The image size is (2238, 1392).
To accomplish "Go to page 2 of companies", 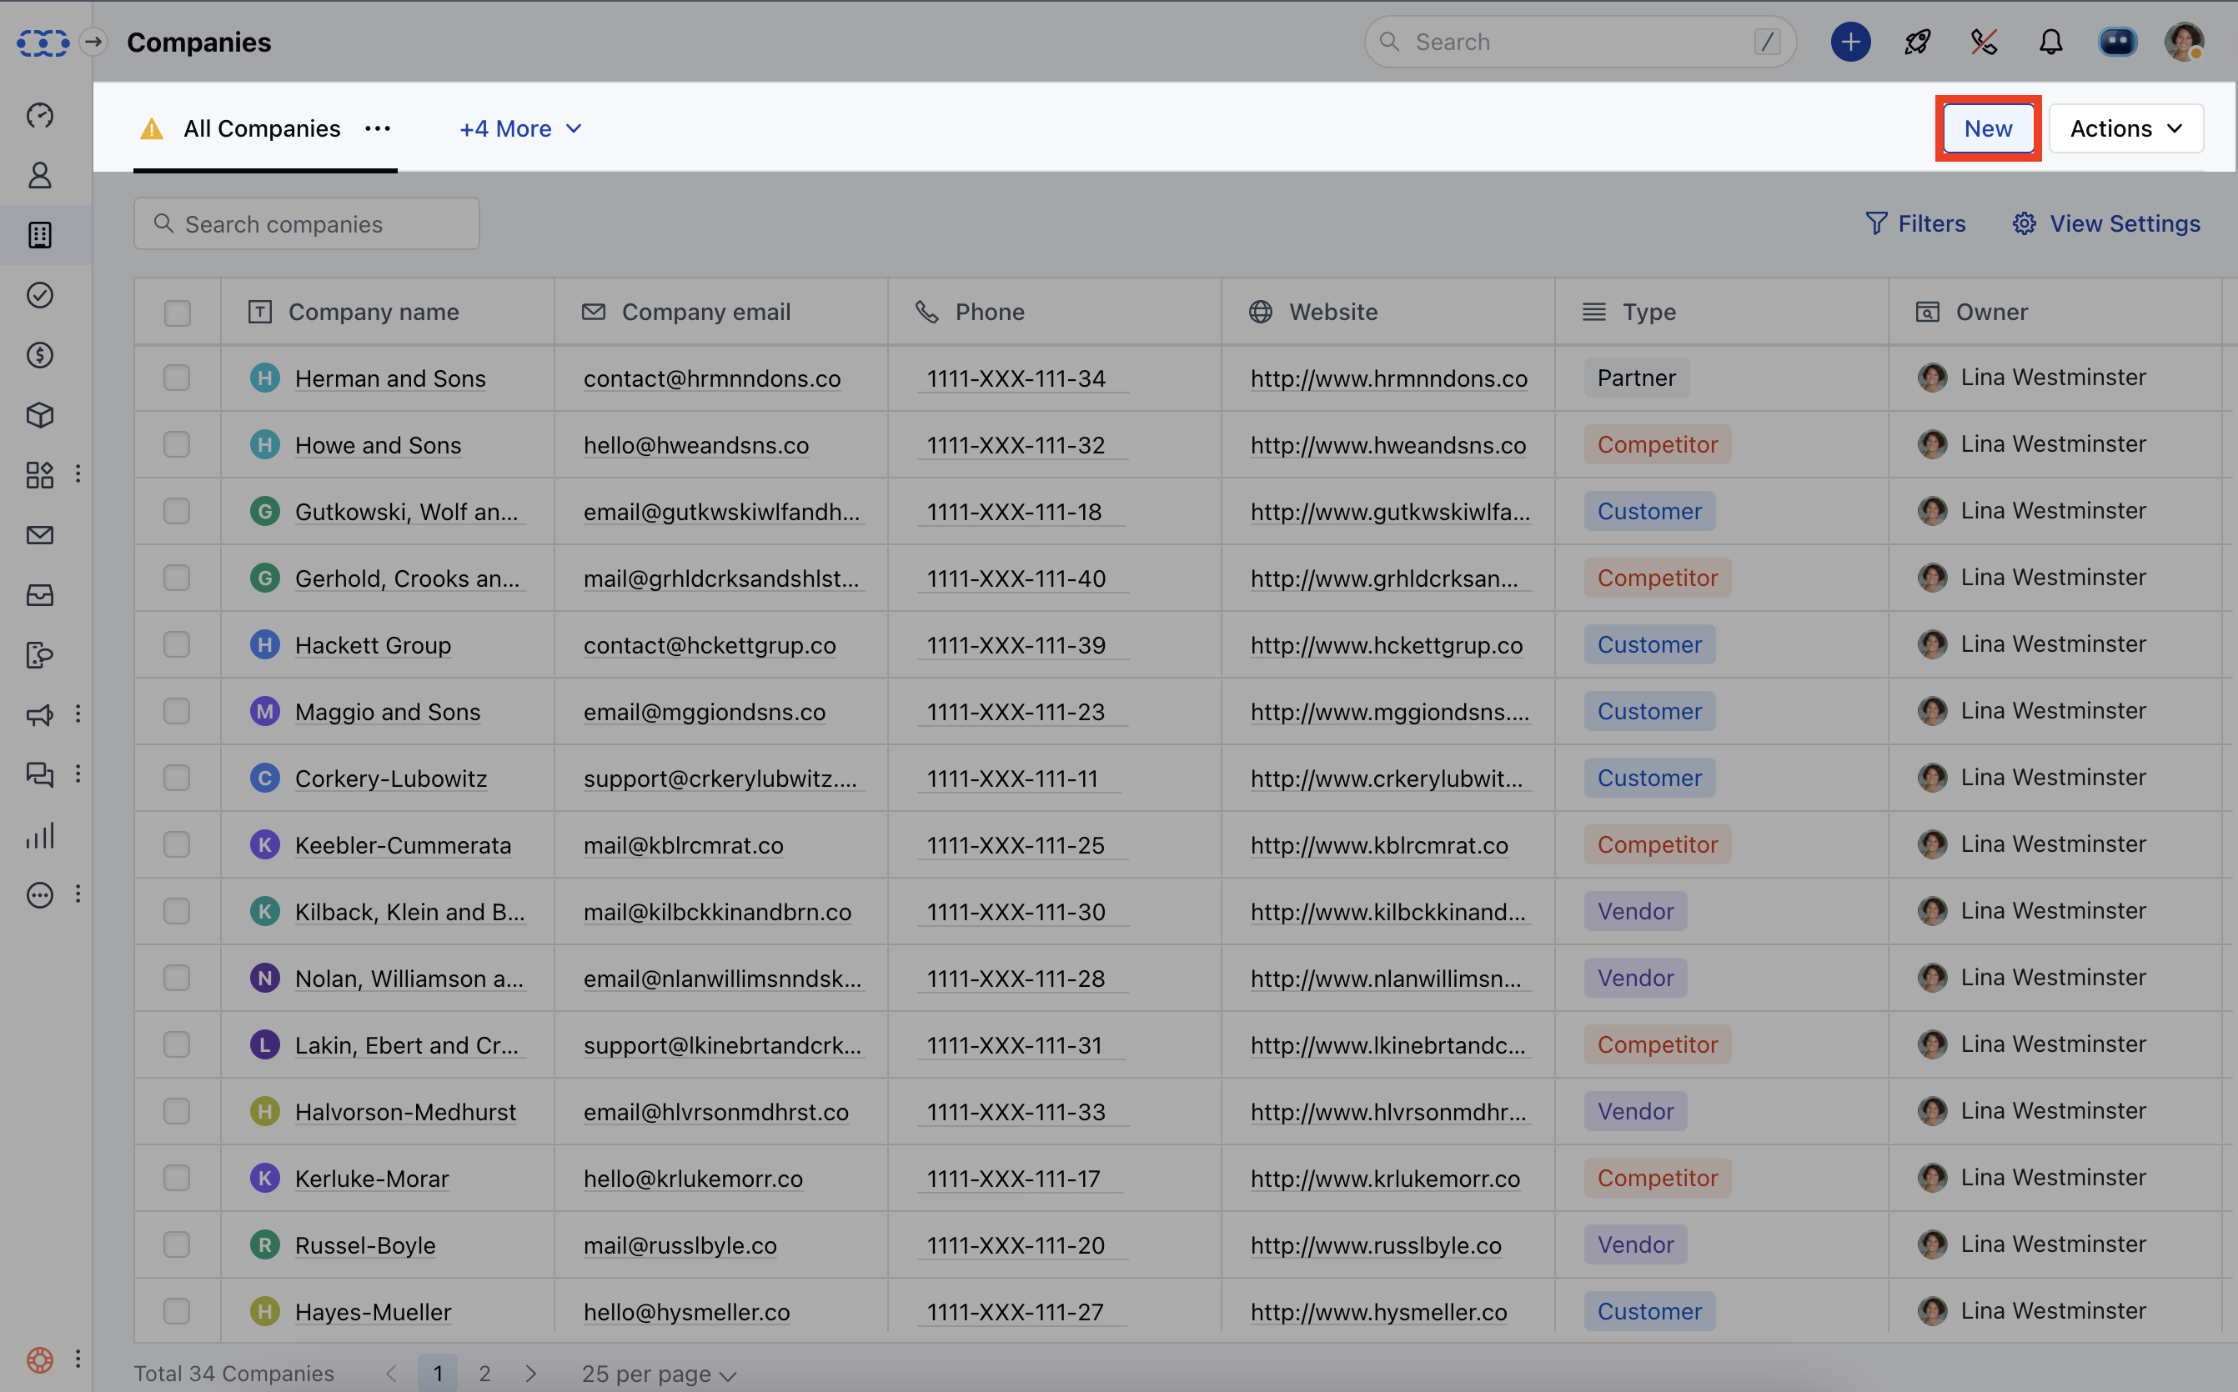I will click(x=484, y=1374).
